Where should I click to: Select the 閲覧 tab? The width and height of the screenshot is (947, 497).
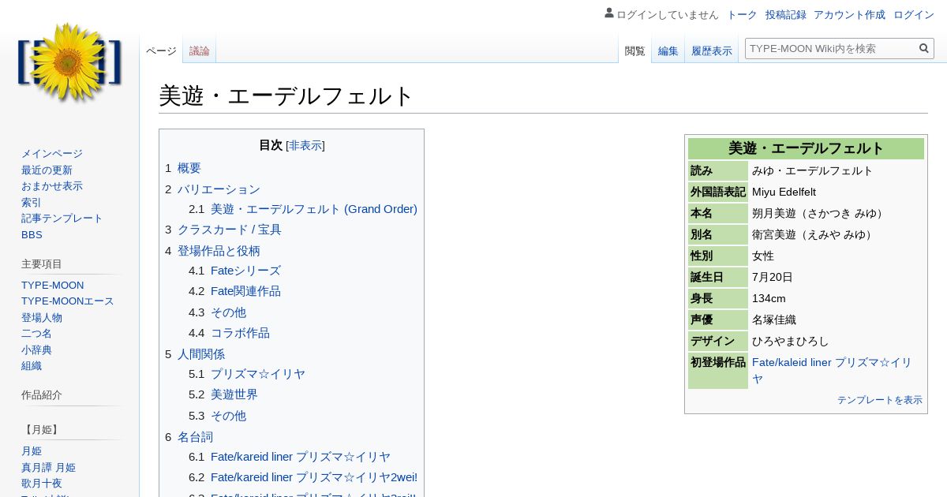pyautogui.click(x=634, y=50)
